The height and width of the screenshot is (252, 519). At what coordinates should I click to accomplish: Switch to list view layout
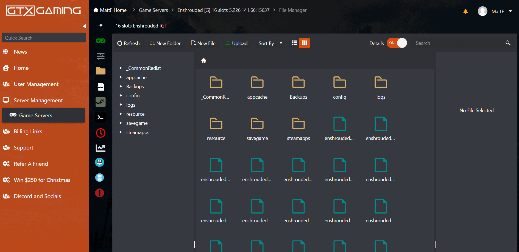(x=294, y=43)
